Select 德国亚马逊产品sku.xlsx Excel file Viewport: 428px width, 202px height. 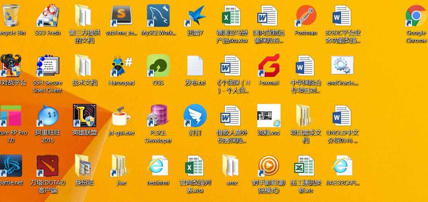[232, 16]
